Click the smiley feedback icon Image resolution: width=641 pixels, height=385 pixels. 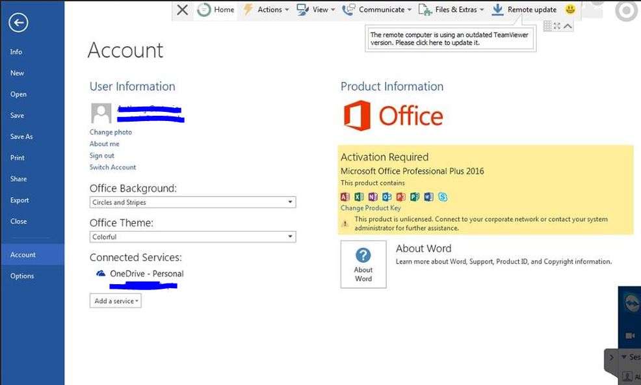(570, 9)
